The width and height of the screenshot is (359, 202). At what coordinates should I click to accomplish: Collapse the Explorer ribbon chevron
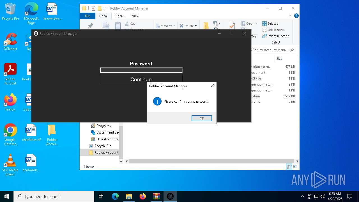pos(290,16)
